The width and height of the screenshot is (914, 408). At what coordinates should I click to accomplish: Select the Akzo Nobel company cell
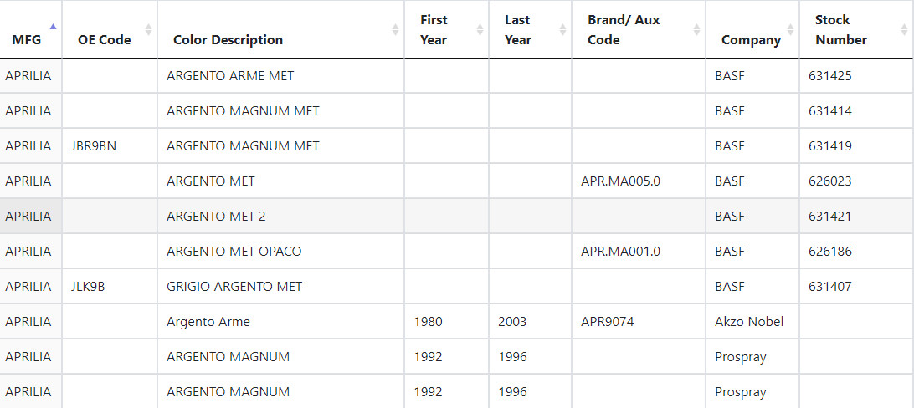749,322
